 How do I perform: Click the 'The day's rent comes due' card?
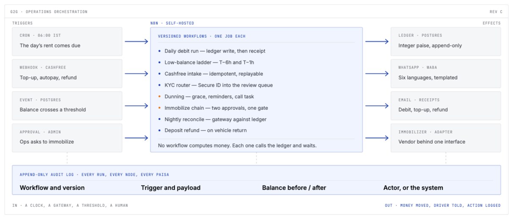click(67, 42)
